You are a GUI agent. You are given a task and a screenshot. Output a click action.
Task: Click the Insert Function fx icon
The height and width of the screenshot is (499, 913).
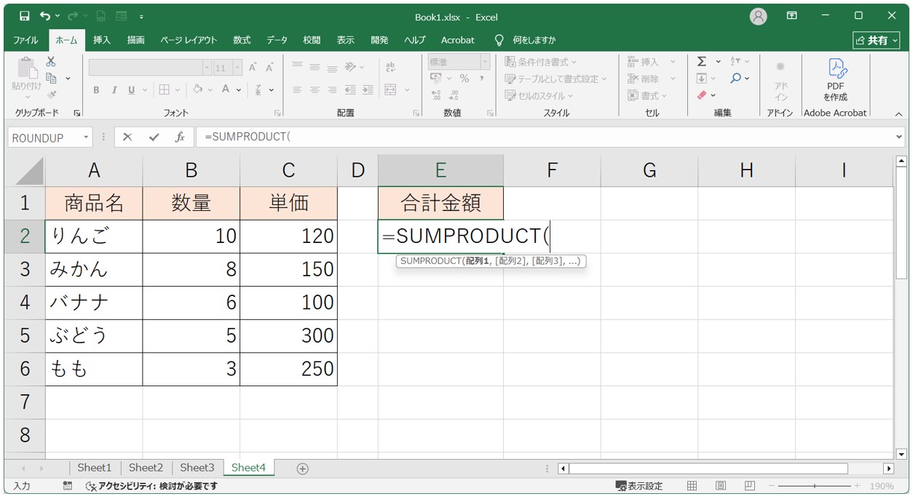[x=180, y=137]
